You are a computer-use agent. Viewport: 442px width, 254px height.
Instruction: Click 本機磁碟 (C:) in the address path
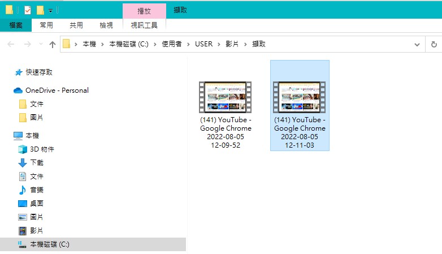tap(129, 44)
